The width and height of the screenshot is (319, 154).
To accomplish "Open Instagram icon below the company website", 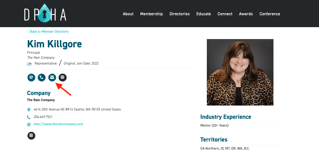I will pyautogui.click(x=31, y=135).
